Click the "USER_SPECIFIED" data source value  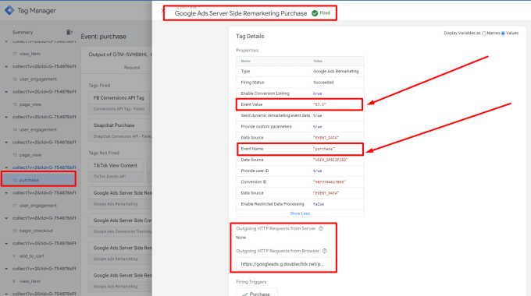[330, 160]
